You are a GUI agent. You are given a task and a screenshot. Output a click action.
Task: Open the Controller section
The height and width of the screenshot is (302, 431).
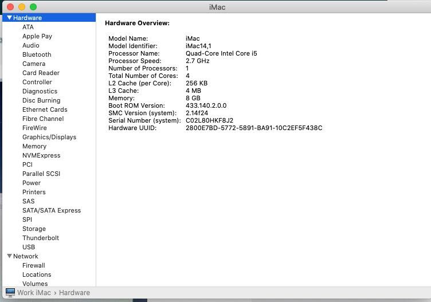click(37, 82)
